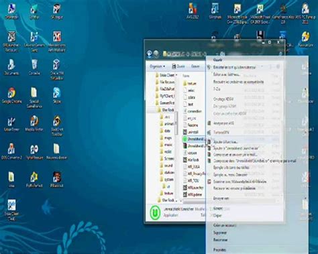Click the Graver toolbar button
Viewport: 318px width, 254px height.
click(x=195, y=66)
